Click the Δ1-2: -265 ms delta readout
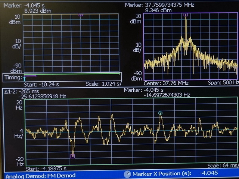 point(22,91)
